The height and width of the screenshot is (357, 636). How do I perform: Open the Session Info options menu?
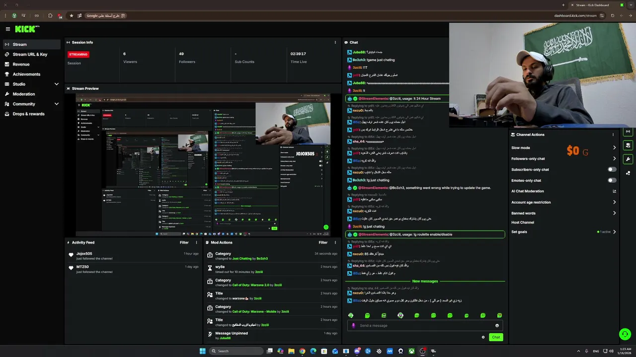(335, 43)
